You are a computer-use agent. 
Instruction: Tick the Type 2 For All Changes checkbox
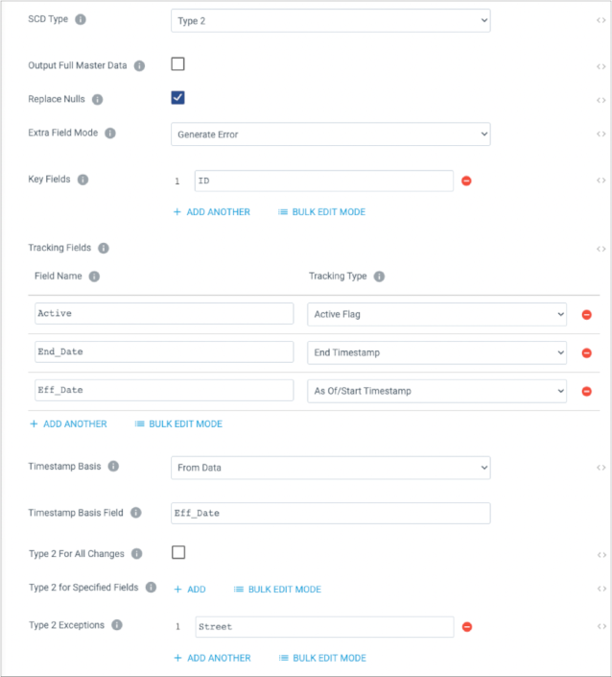point(178,552)
